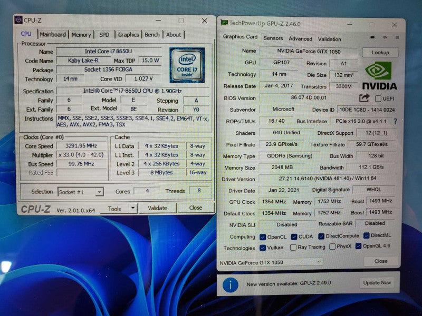422x316 pixels.
Task: Click the Multiplier value x 33.0 (4.0 - 42.0)
Action: 81,155
